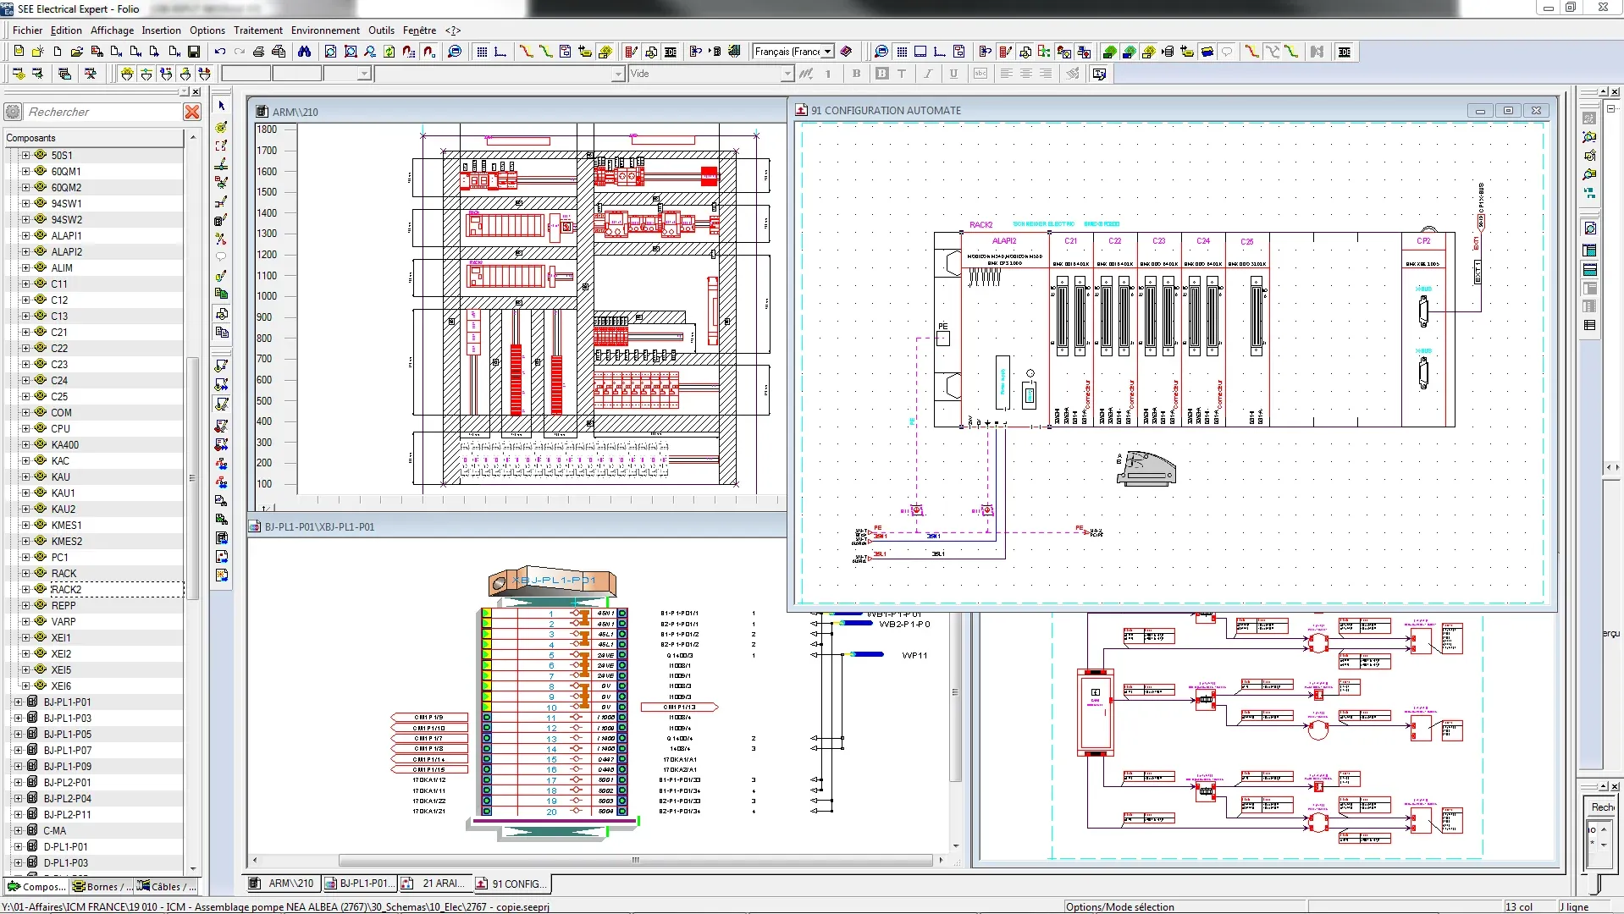
Task: Open the Français language dropdown
Action: tap(828, 52)
